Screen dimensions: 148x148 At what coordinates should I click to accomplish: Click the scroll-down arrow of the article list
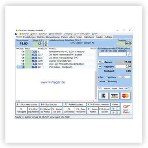click(x=96, y=99)
